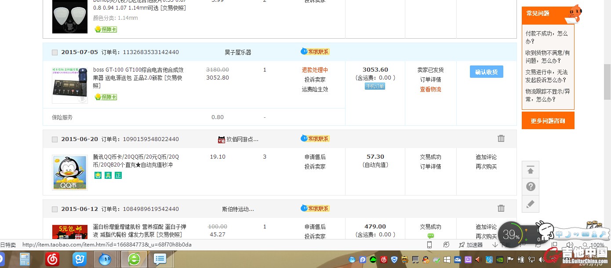611x268 pixels.
Task: Click the 确认收货 button
Action: [x=486, y=72]
